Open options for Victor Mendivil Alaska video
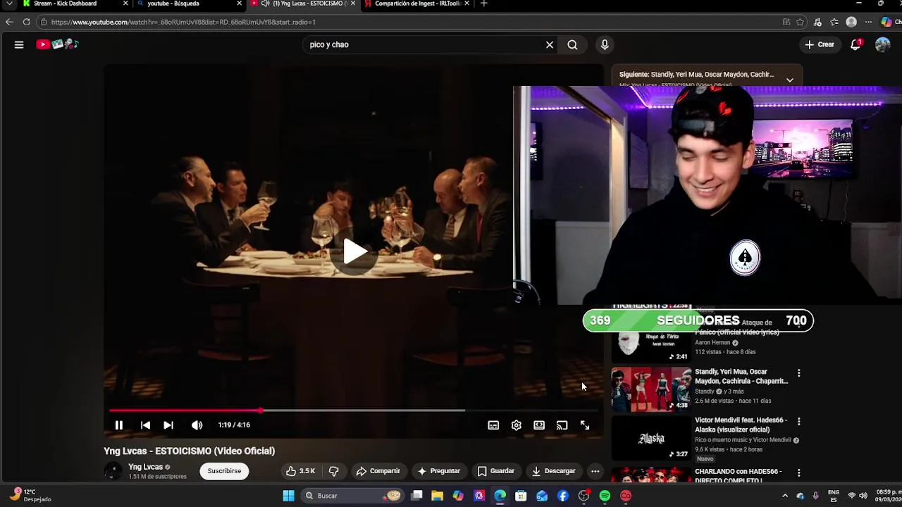902x507 pixels. [x=798, y=421]
